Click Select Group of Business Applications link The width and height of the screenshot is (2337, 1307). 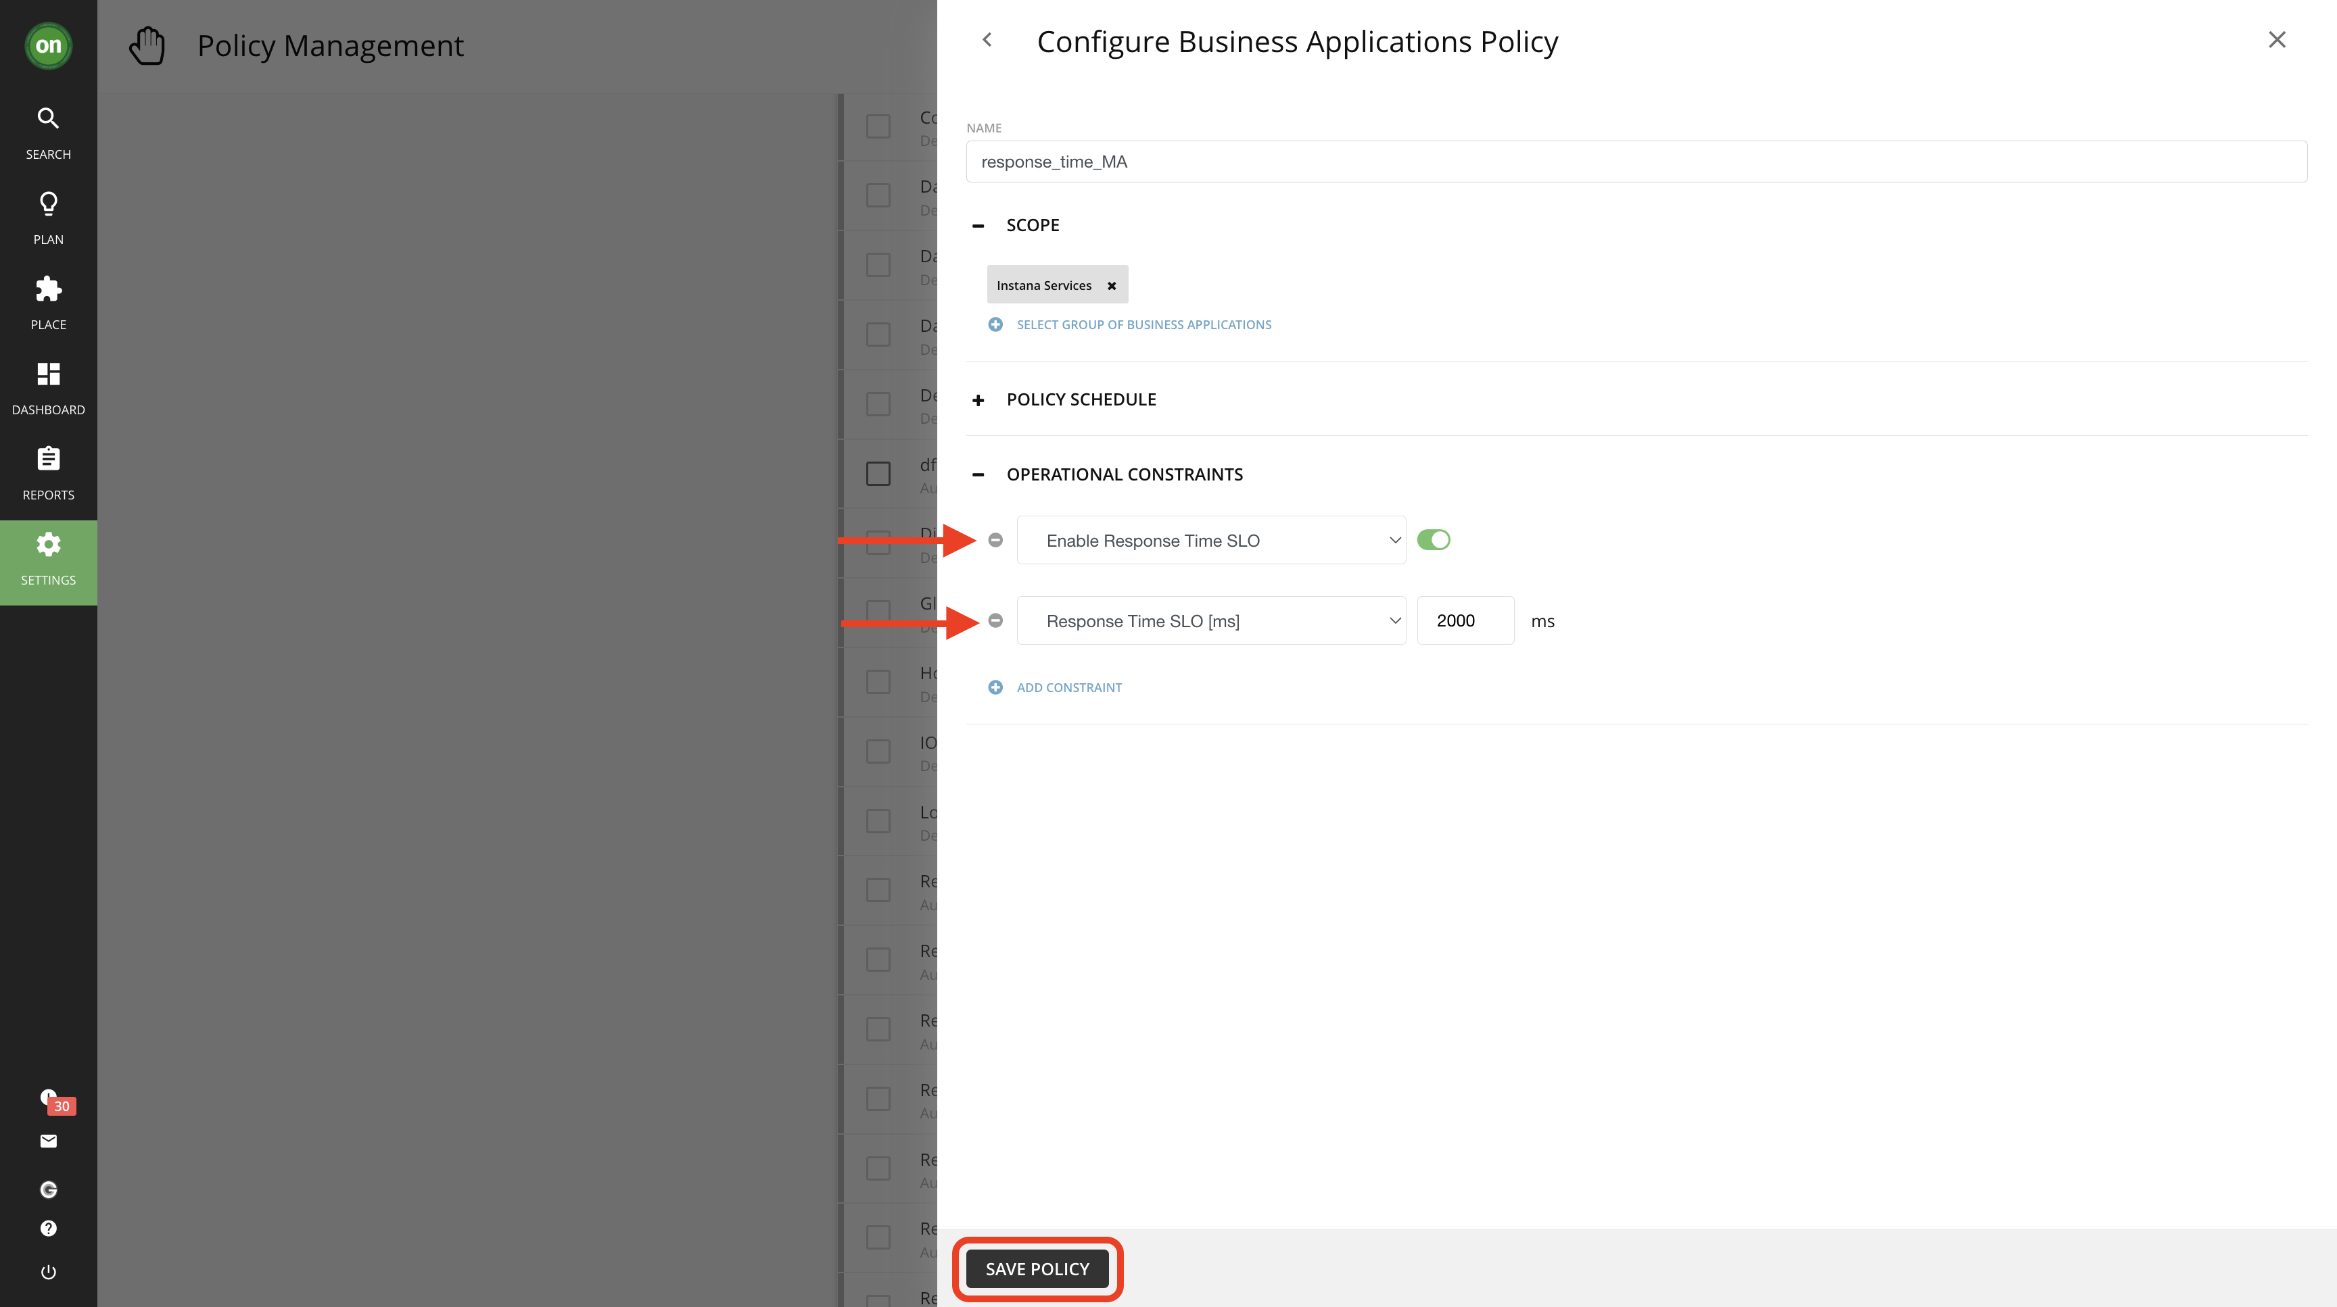[1143, 324]
